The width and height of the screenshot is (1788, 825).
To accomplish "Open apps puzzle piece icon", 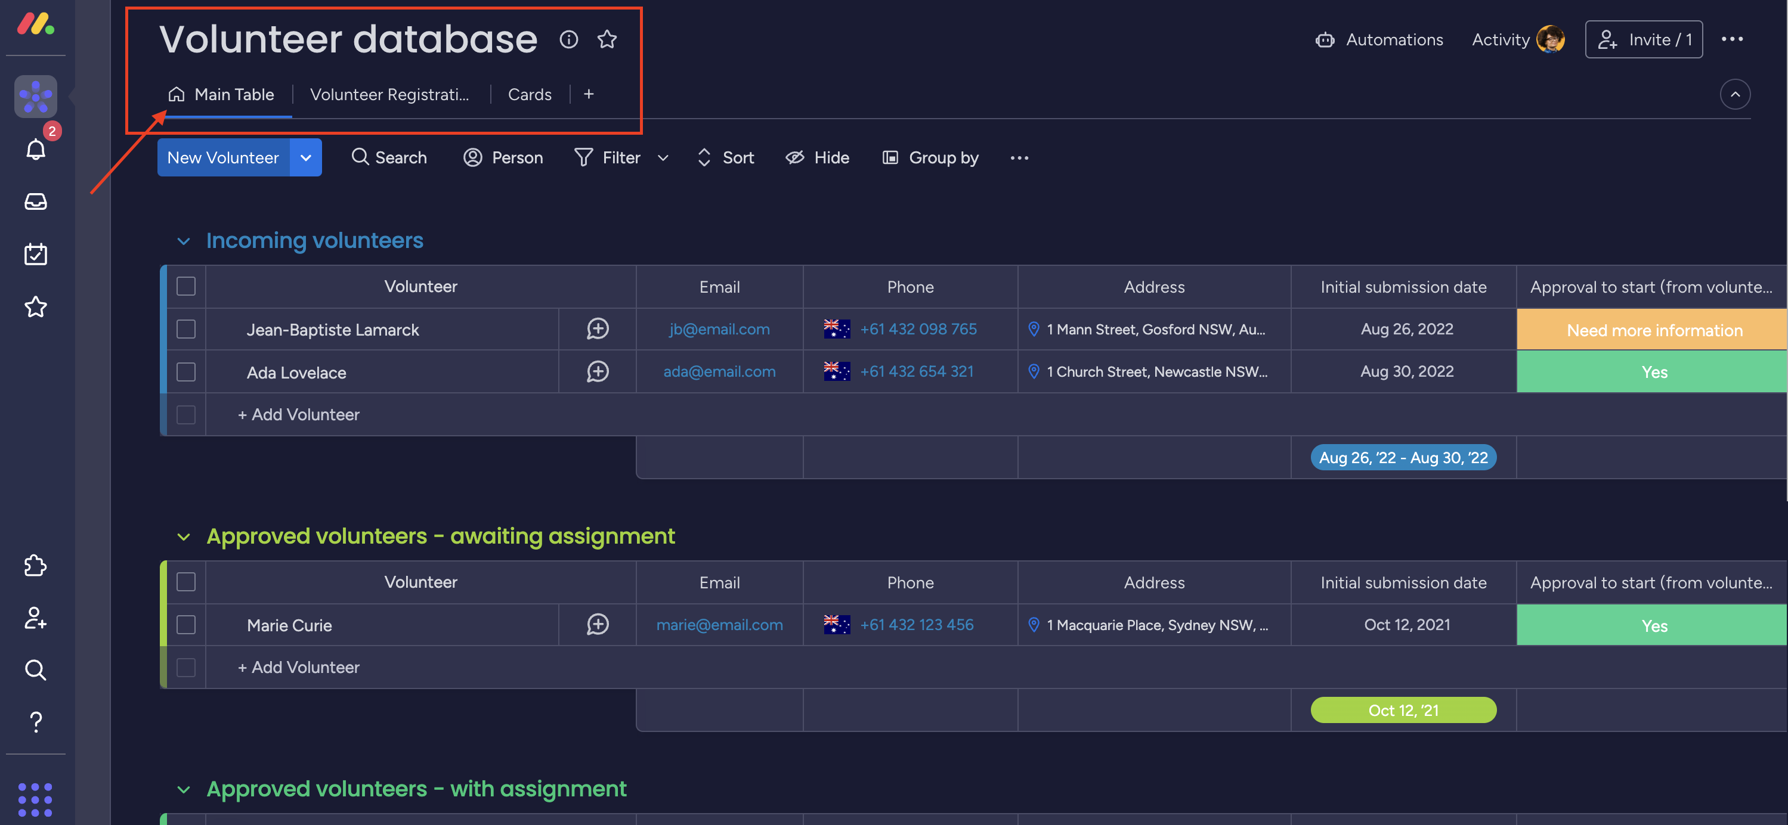I will pyautogui.click(x=35, y=565).
